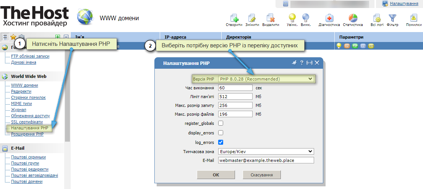Open the Діагностика tool
The height and width of the screenshot is (189, 423).
(x=329, y=18)
